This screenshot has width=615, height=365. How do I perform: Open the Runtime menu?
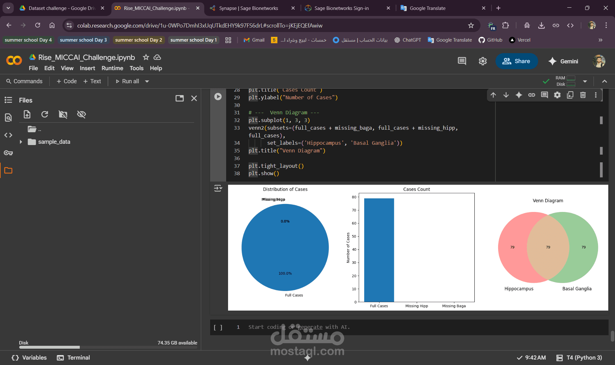click(112, 68)
